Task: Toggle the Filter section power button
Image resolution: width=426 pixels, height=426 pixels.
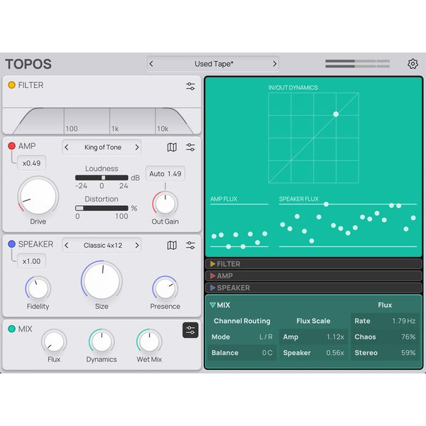Action: [x=11, y=85]
